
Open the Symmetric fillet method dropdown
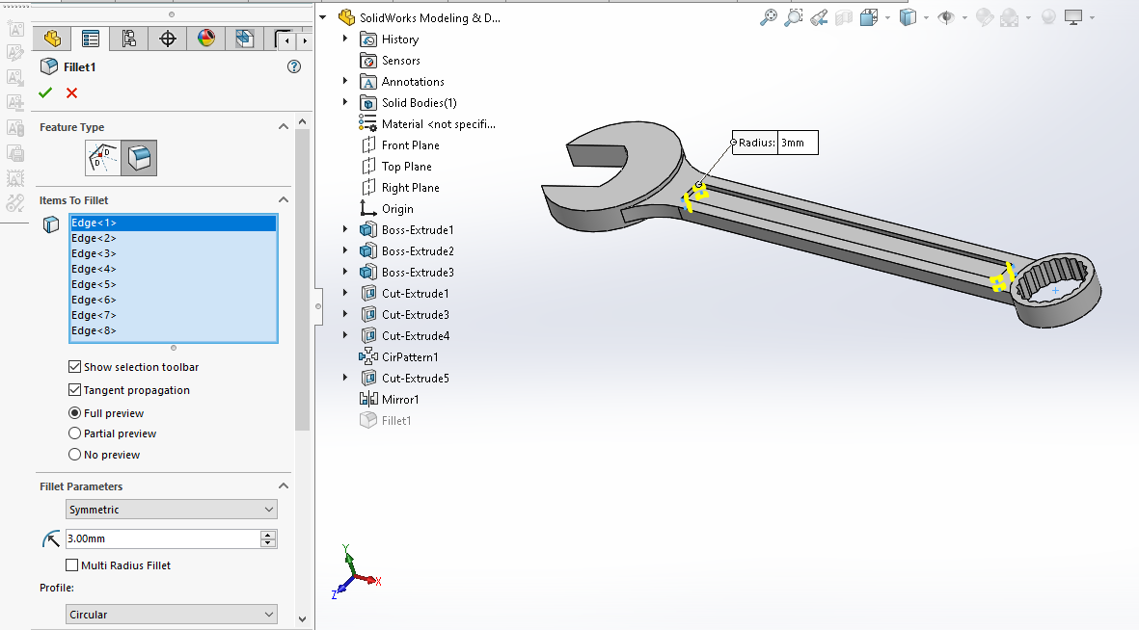pos(172,510)
